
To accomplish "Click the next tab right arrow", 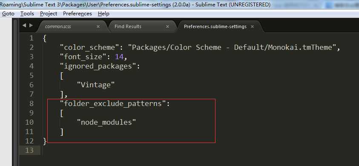I will coord(31,26).
